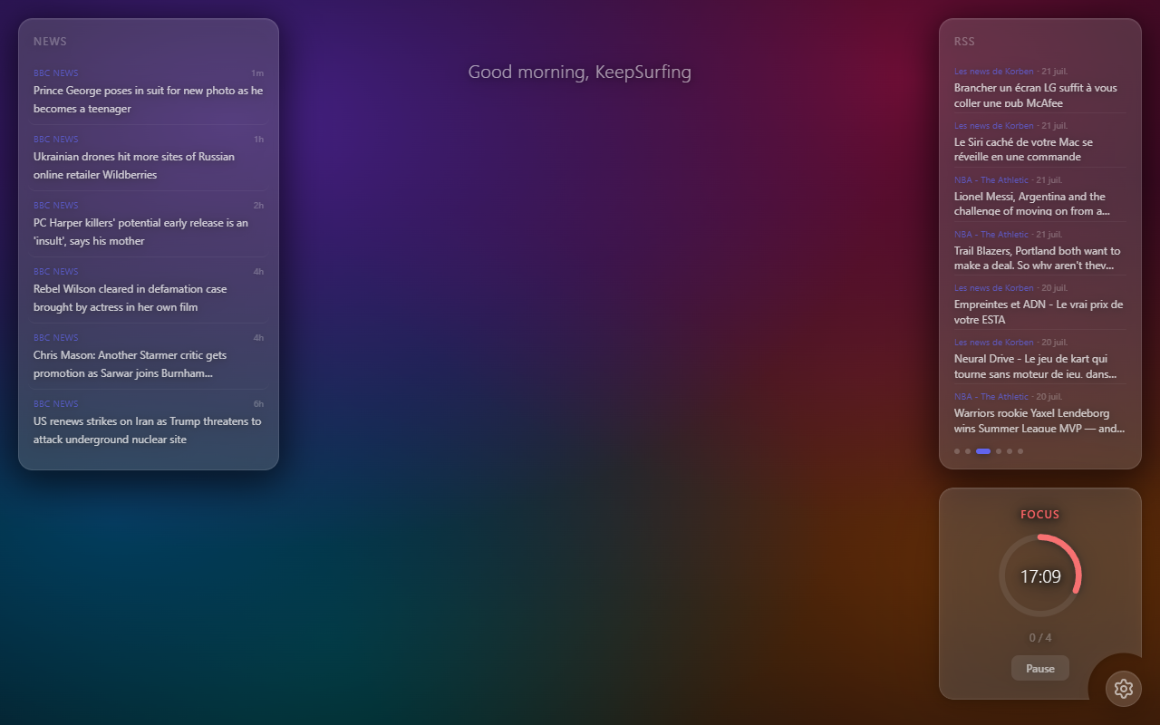Click the '4h' timestamp on Chris Mason story
Screen dimensions: 1160x725
258,338
